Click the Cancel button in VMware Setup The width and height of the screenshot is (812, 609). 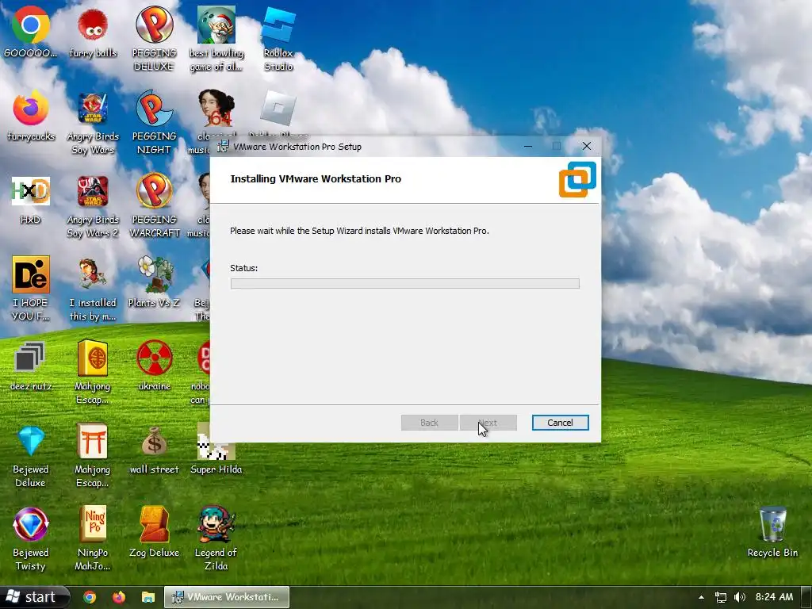click(561, 423)
